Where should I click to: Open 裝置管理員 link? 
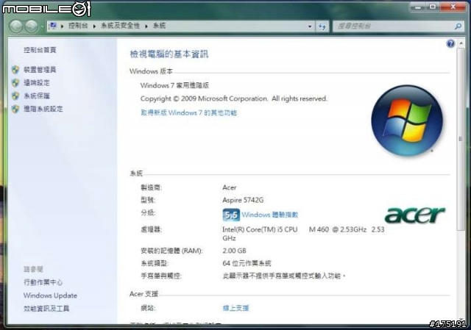[40, 70]
